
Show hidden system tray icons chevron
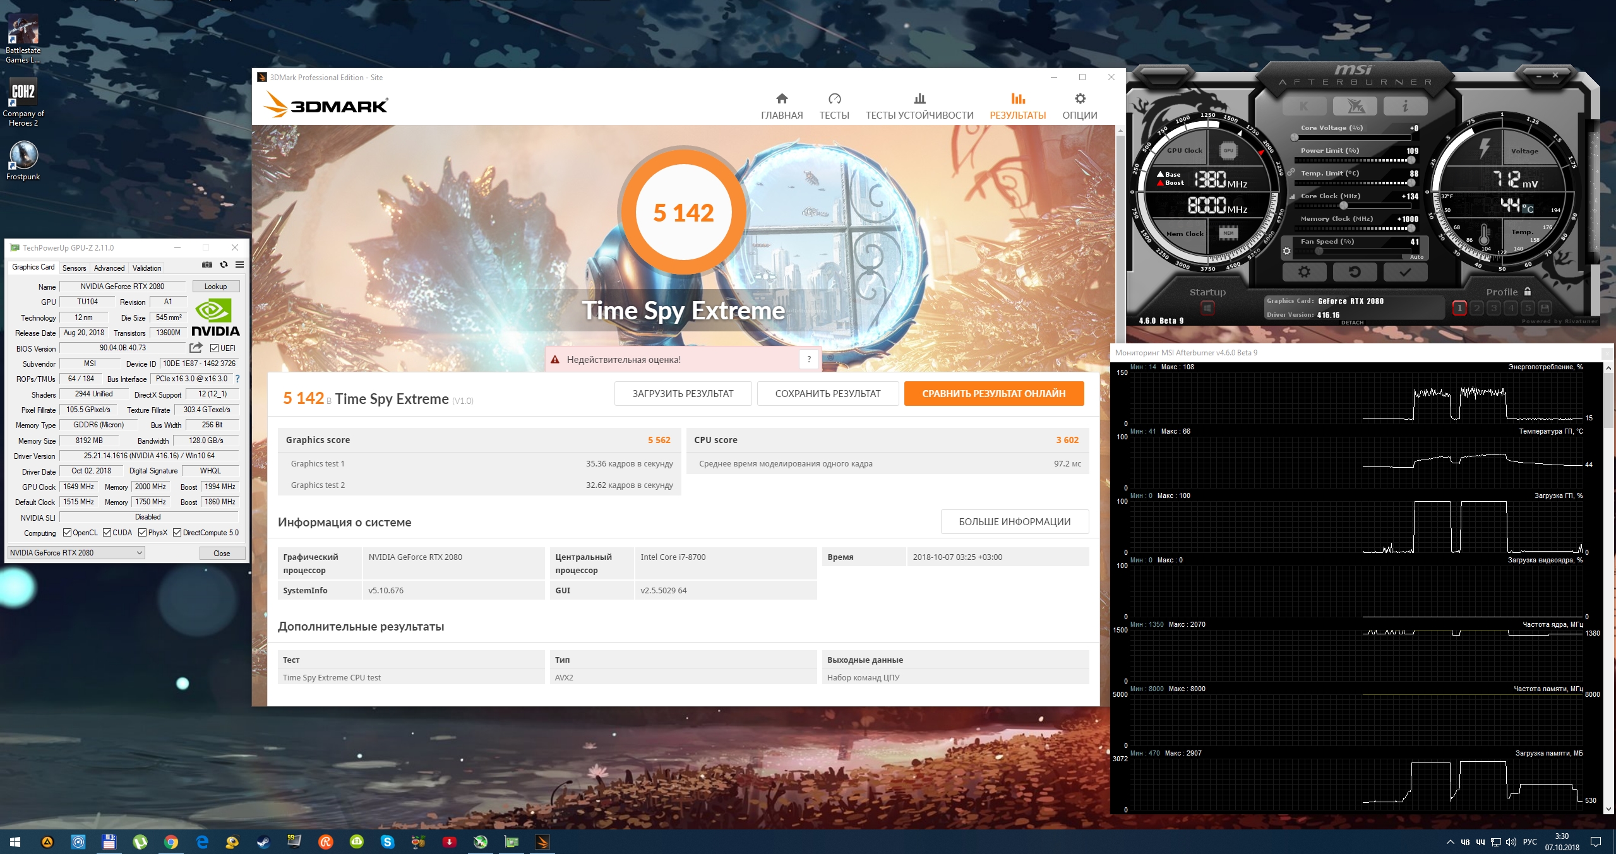1450,842
